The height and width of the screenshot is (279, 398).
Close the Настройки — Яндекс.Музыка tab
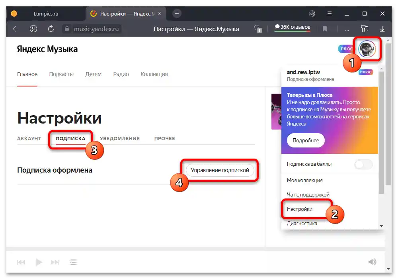coord(159,14)
